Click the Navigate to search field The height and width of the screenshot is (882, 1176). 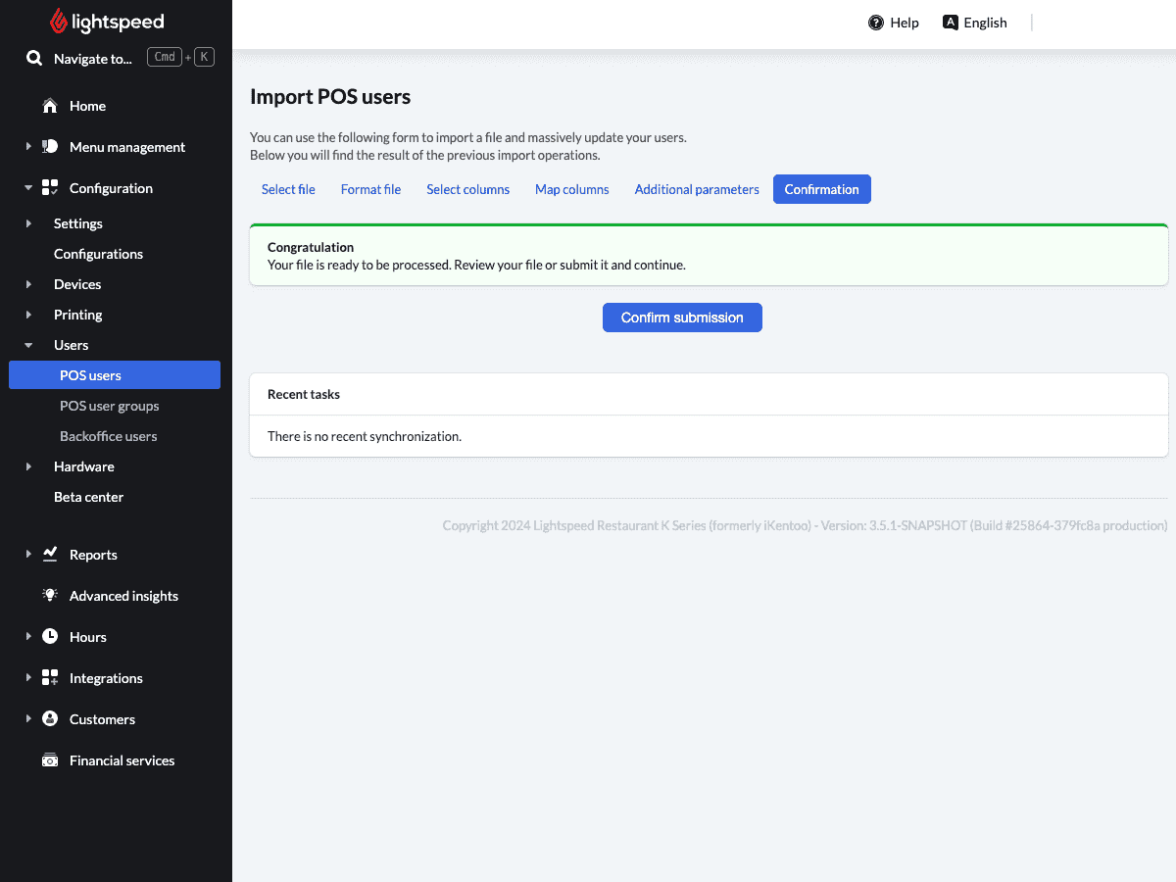pos(120,59)
